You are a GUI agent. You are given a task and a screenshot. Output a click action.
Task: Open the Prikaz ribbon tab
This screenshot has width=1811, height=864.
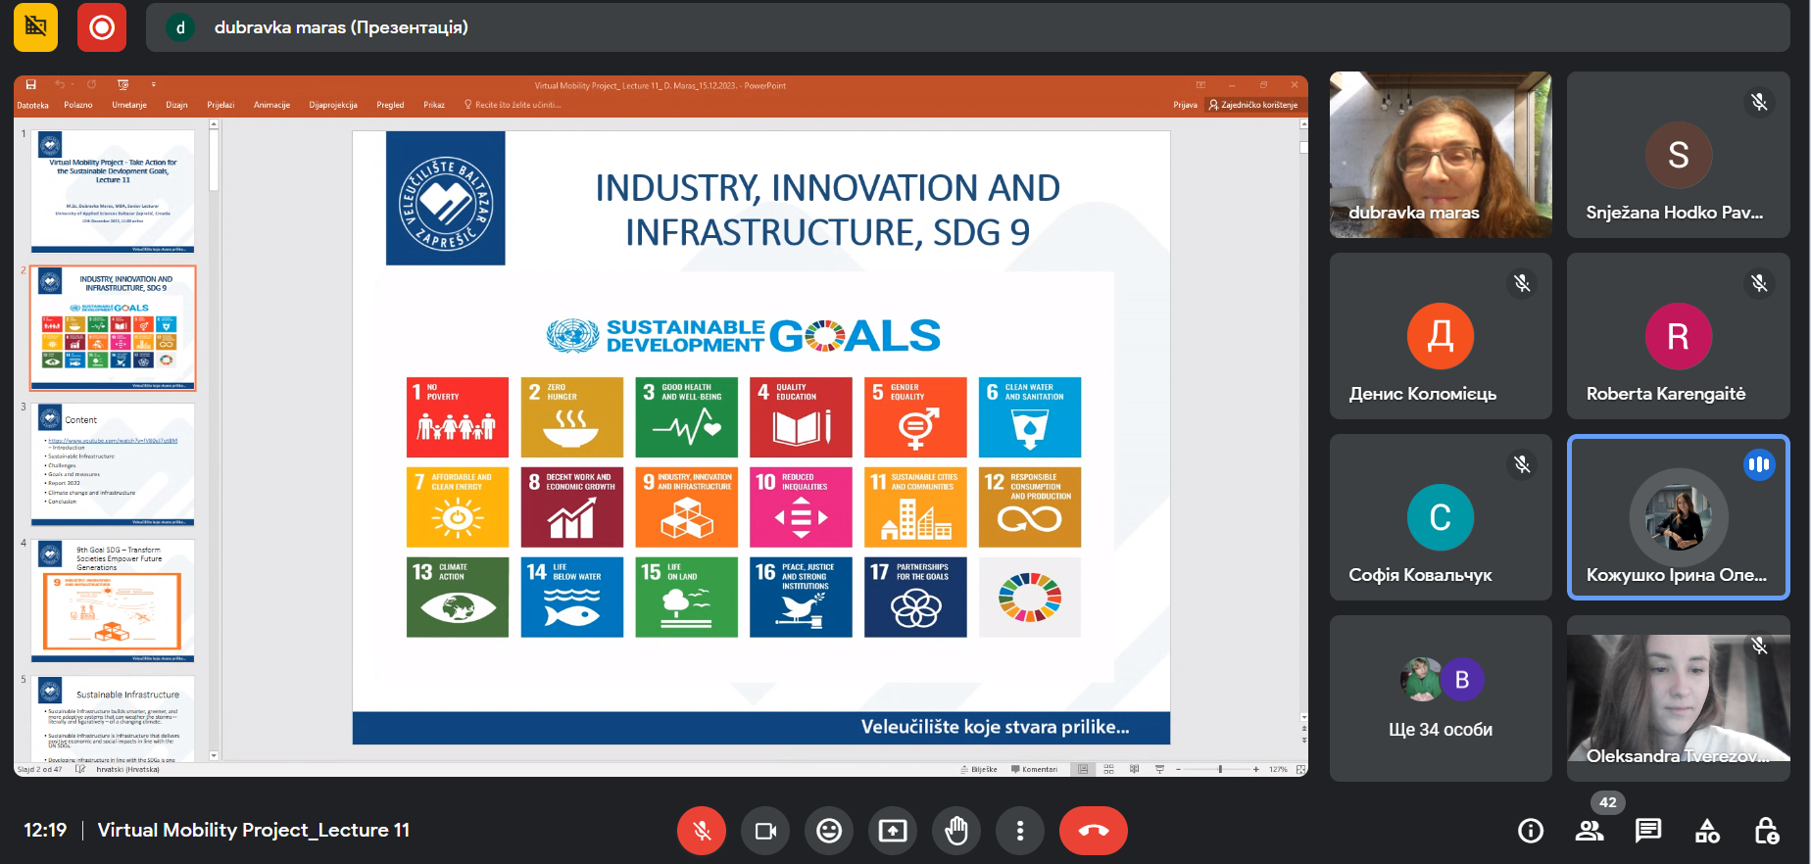coord(434,105)
